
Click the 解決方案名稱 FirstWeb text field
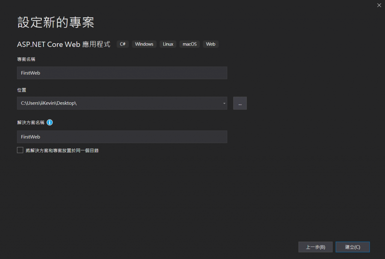coord(122,137)
